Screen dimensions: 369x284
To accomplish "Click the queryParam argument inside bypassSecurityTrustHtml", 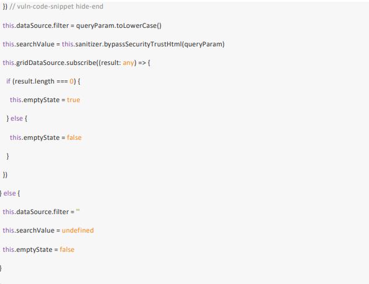I will (203, 44).
